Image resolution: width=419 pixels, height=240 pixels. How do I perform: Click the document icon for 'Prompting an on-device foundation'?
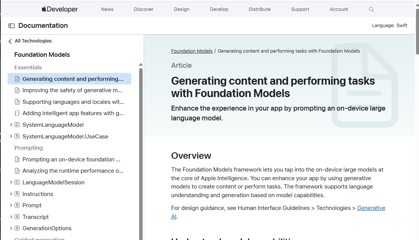pos(17,159)
